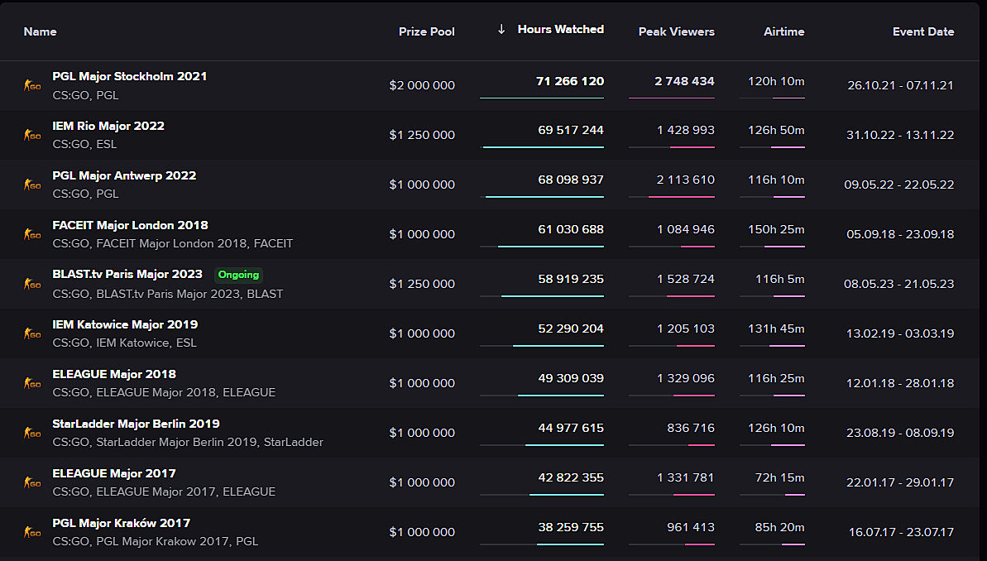Click CS:GO icon beside PGL Major Stockholm 2021
The width and height of the screenshot is (987, 561).
click(32, 85)
